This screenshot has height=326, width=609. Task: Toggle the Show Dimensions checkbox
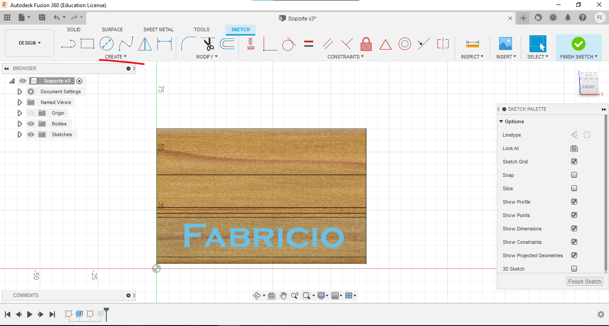click(574, 229)
